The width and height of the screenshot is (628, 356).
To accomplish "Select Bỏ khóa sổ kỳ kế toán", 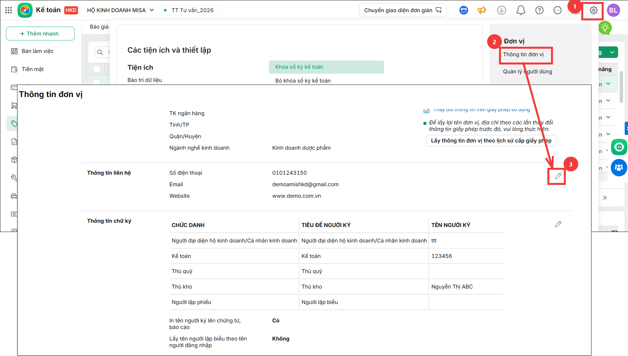I will pos(303,81).
